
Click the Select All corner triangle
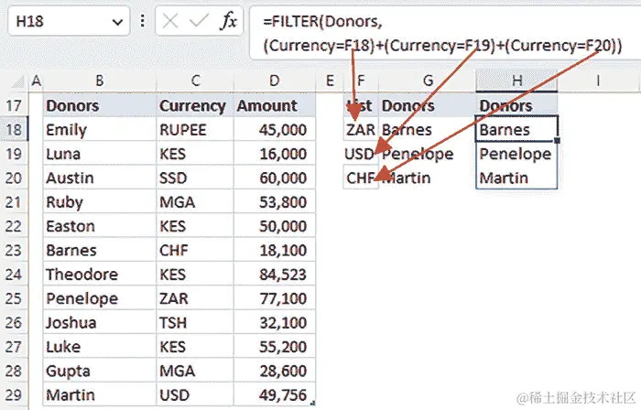(17, 81)
